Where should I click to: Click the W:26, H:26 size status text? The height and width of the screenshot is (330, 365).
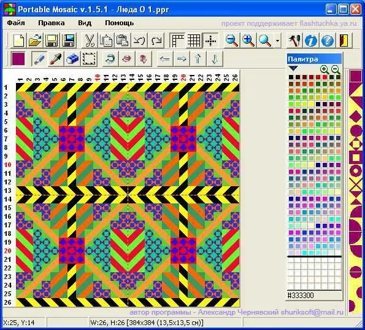tap(147, 323)
